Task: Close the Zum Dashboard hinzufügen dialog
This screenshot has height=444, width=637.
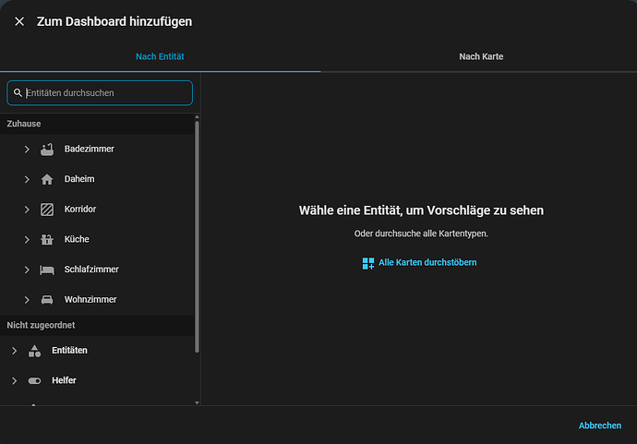Action: (19, 21)
